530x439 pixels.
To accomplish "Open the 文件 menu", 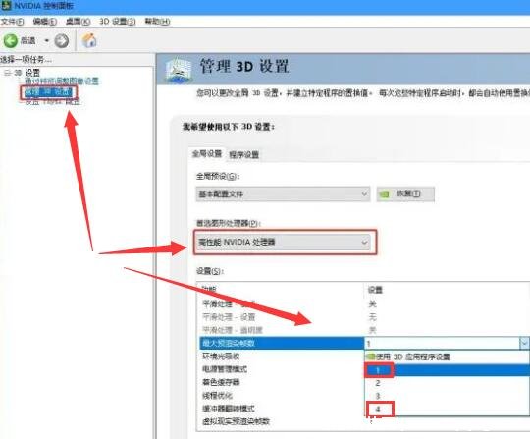I will click(12, 22).
